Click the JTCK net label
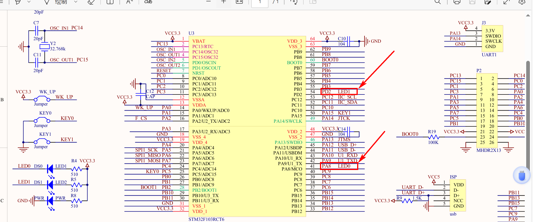Viewport: 533px width, 222px height. 344,118
